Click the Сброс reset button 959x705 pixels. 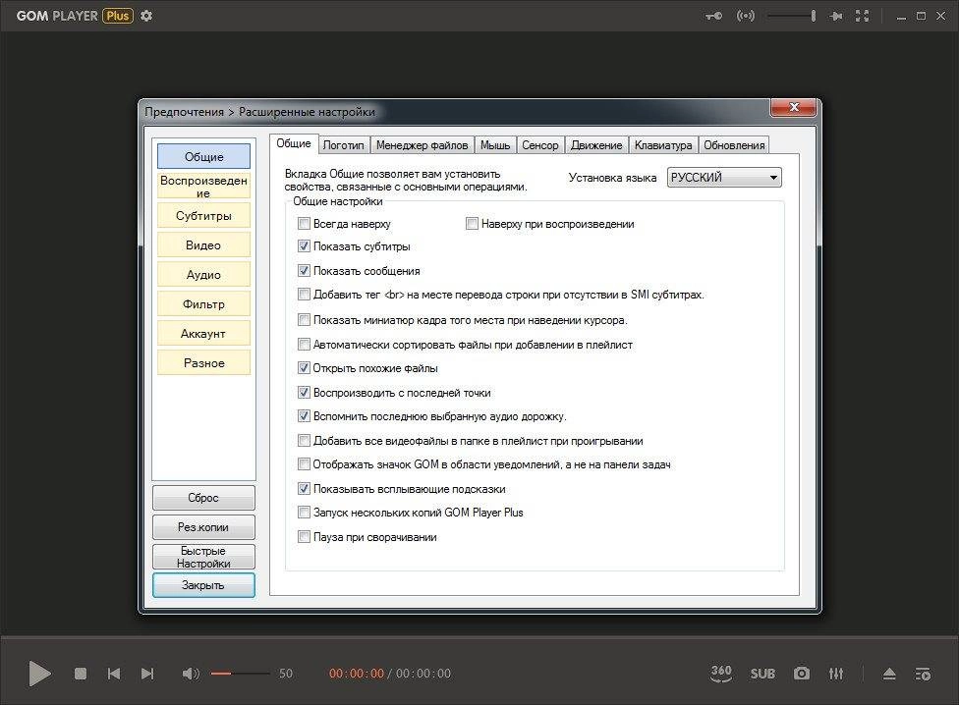(x=203, y=498)
